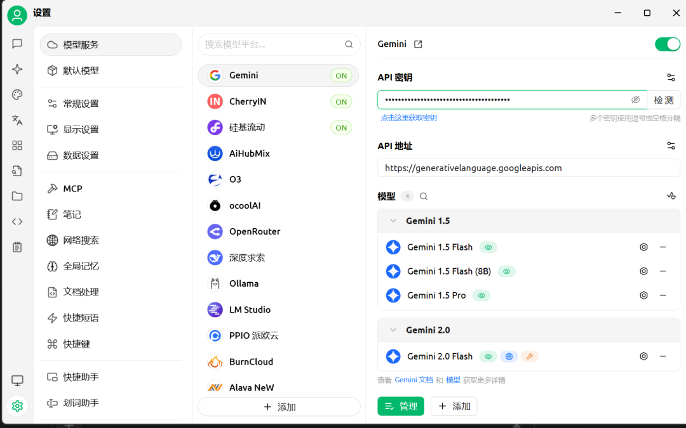Collapse the Gemini 1.5 model group
The image size is (686, 428).
point(393,221)
